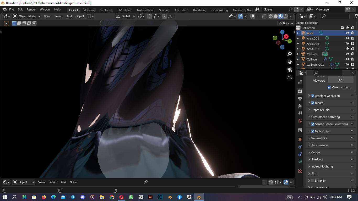The image size is (358, 201).
Task: Open viewport shading options dropdown arrow
Action: point(291,16)
